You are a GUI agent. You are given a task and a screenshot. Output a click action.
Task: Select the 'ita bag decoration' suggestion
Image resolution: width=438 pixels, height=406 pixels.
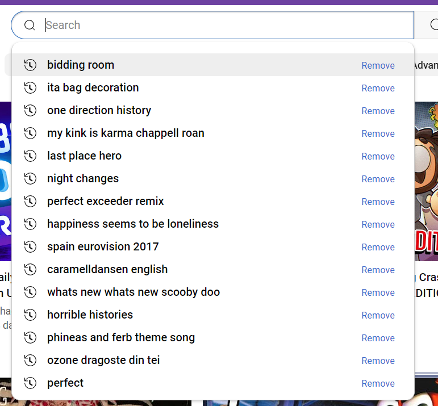click(213, 87)
